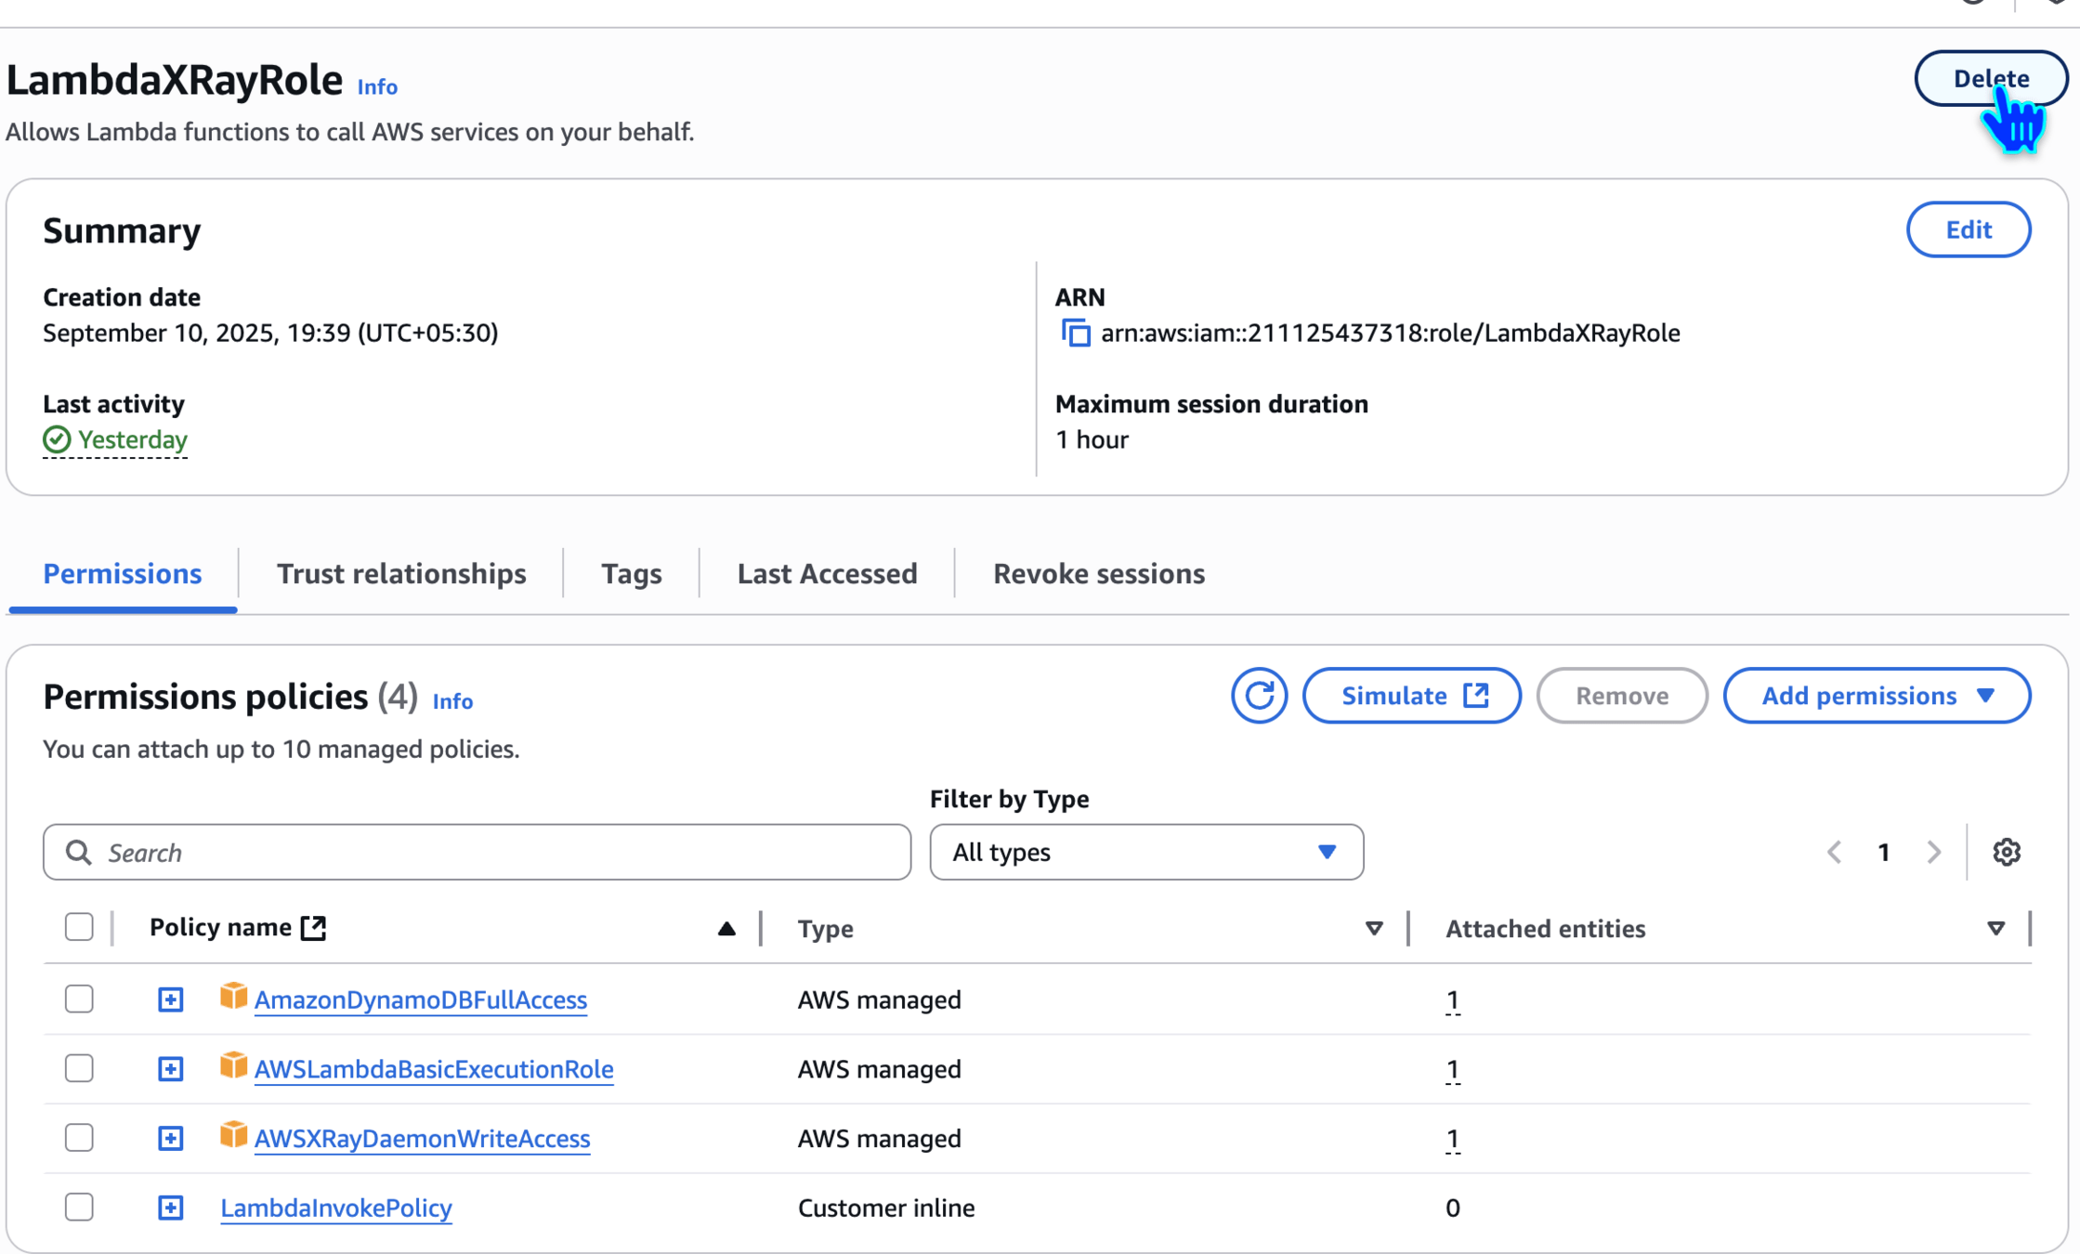
Task: Expand the AWSLambdaBasicExecutionRole policy row
Action: tap(170, 1069)
